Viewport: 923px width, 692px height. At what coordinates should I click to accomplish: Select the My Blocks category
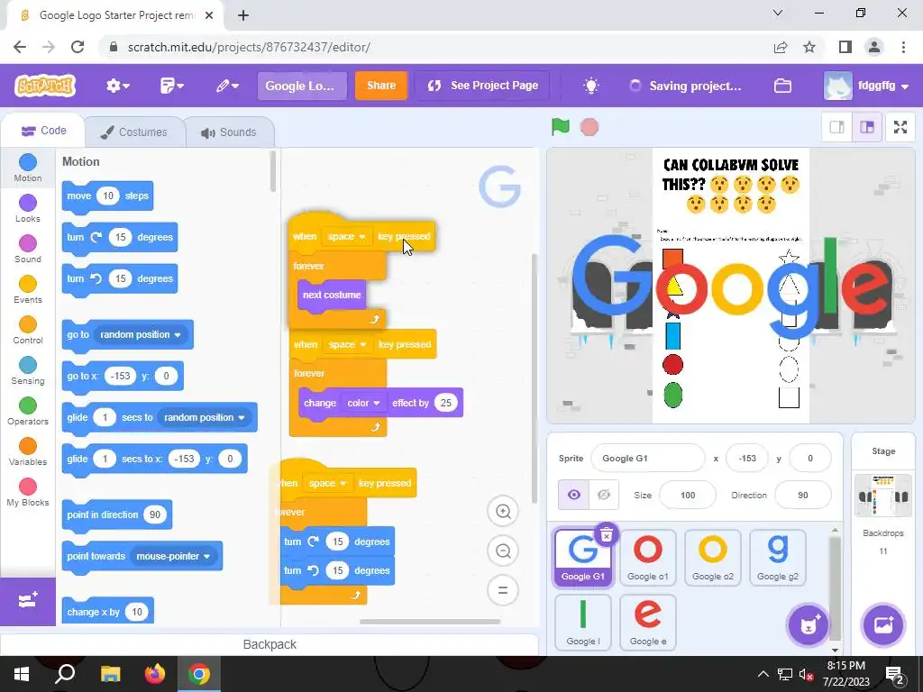28,493
